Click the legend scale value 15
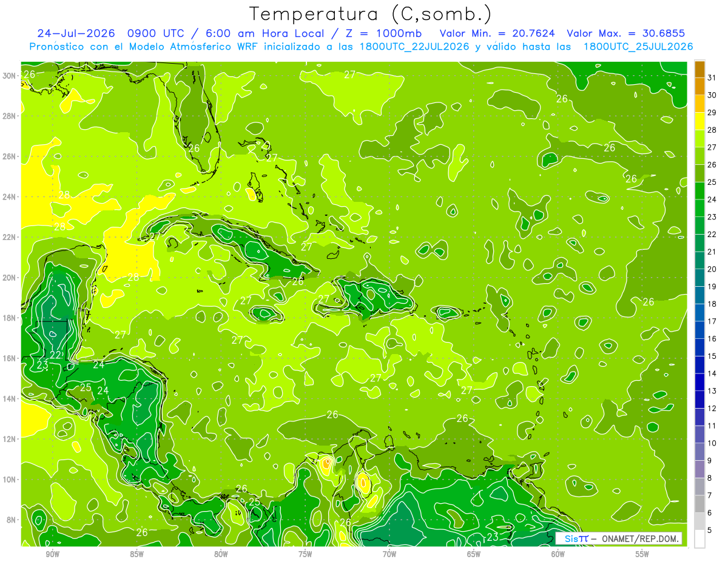728x562 pixels. pos(712,356)
